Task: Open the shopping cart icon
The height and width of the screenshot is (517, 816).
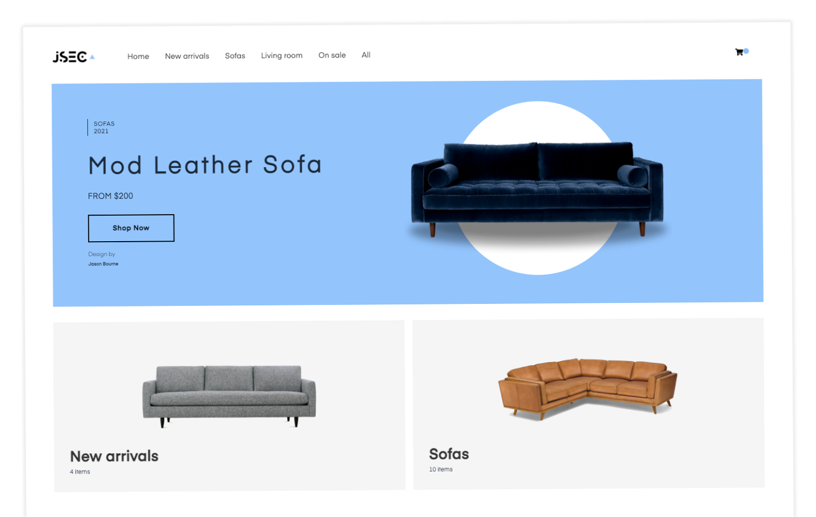Action: [738, 52]
